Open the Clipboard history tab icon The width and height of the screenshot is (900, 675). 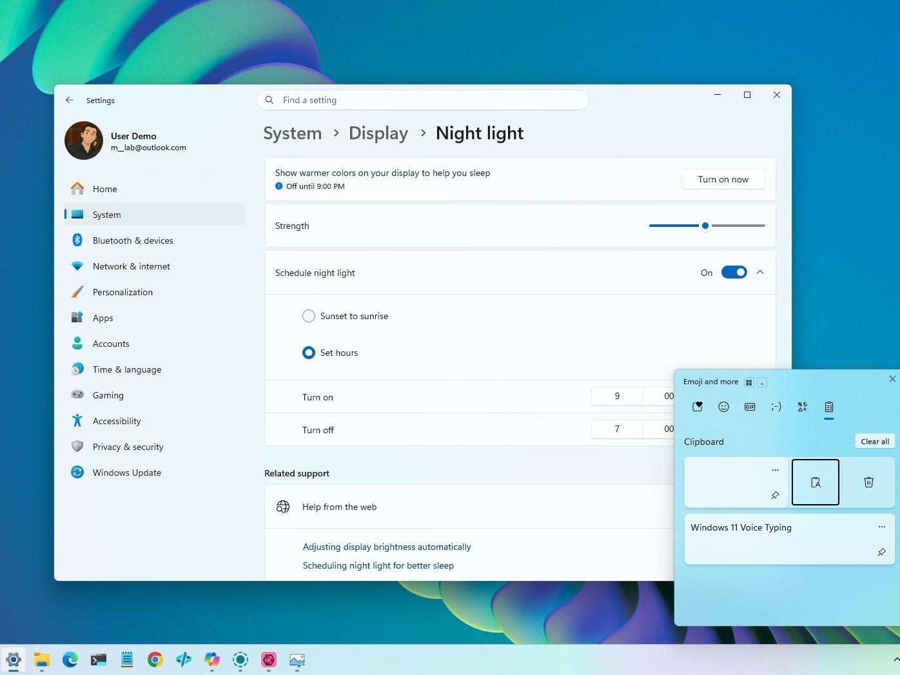(x=829, y=407)
